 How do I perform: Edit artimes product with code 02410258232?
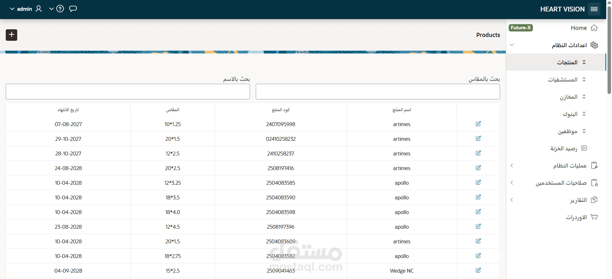(x=478, y=139)
